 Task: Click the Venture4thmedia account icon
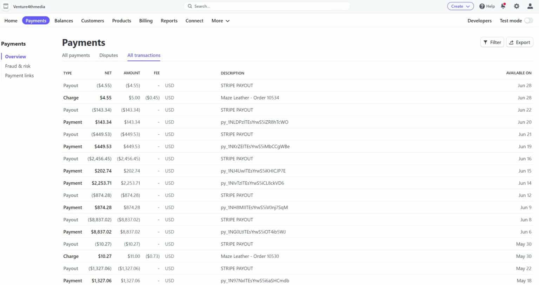pos(6,6)
